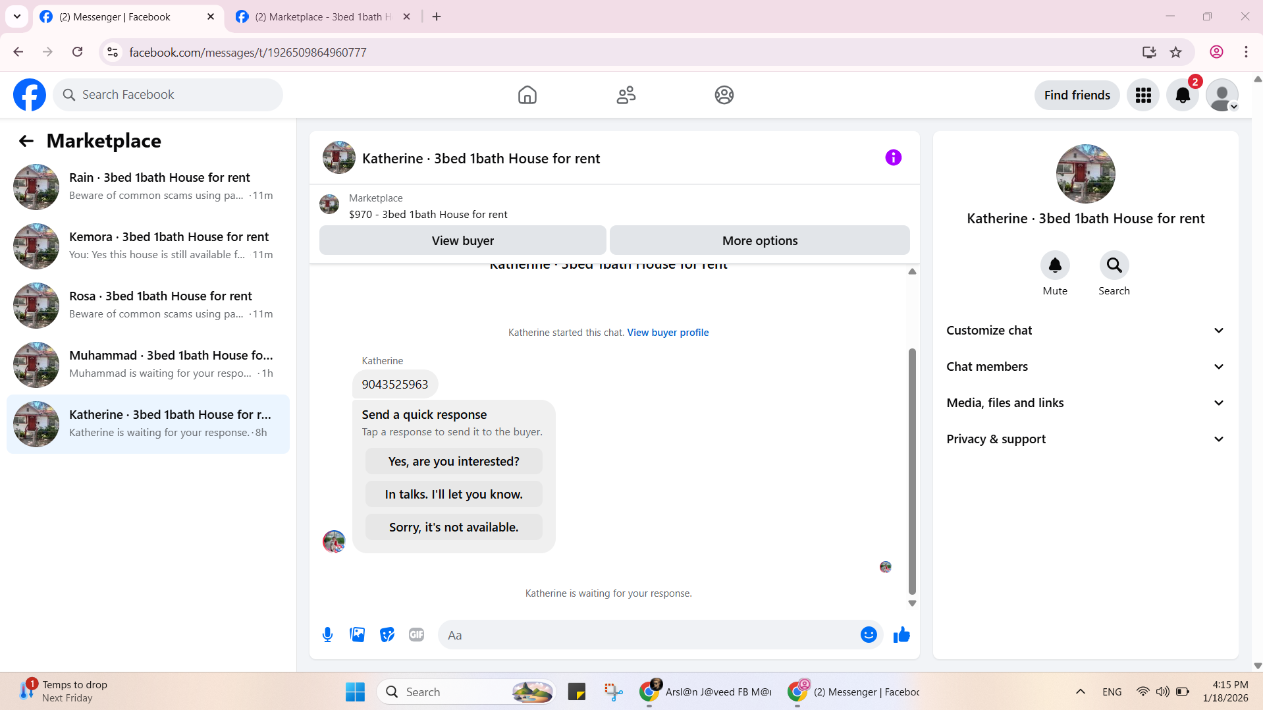Open conversation information icon

pos(893,157)
